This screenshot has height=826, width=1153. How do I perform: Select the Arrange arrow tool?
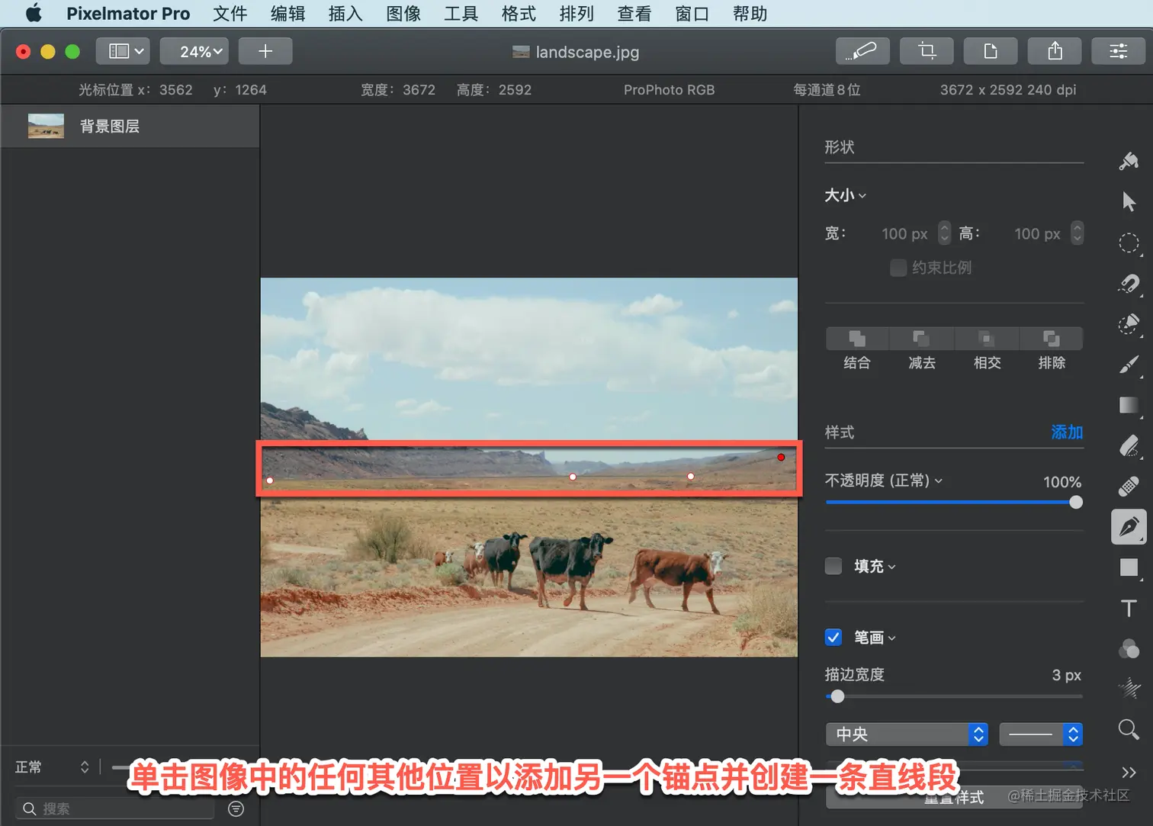[1129, 201]
